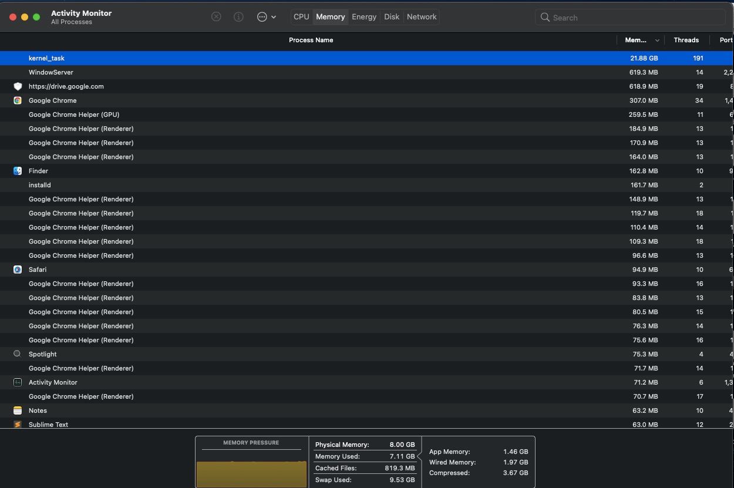Select the Notes process name
The height and width of the screenshot is (488, 734).
[38, 410]
